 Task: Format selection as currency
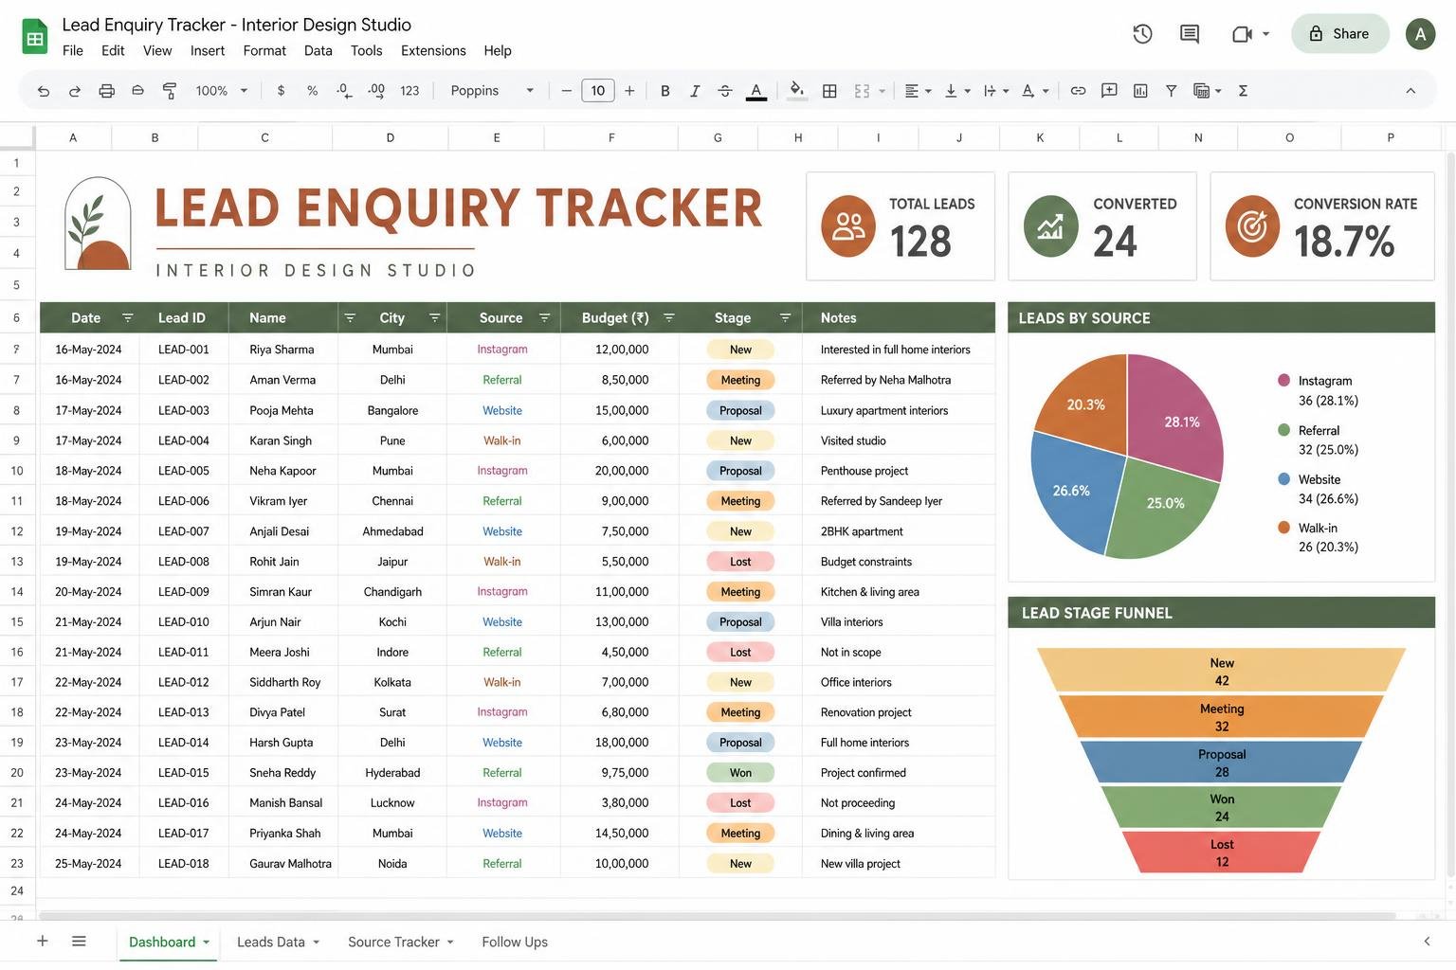[281, 91]
